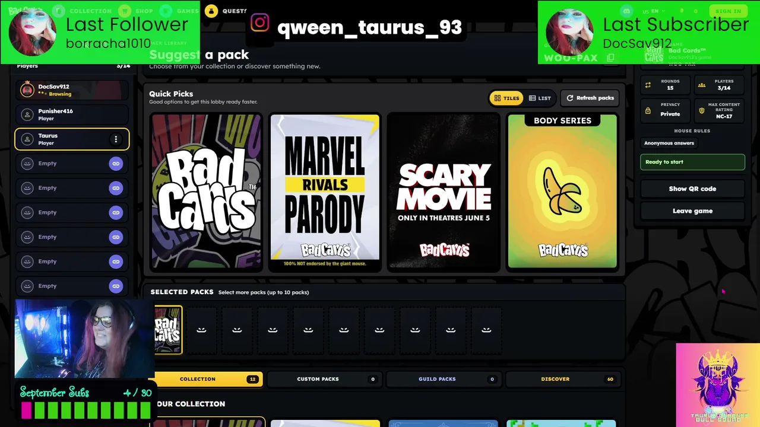Click the Privacy padlock icon
The width and height of the screenshot is (760, 427).
click(648, 111)
